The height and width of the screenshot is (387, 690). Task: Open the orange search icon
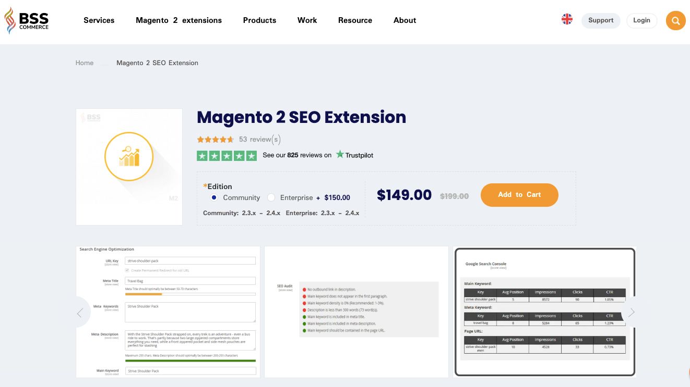pyautogui.click(x=676, y=21)
